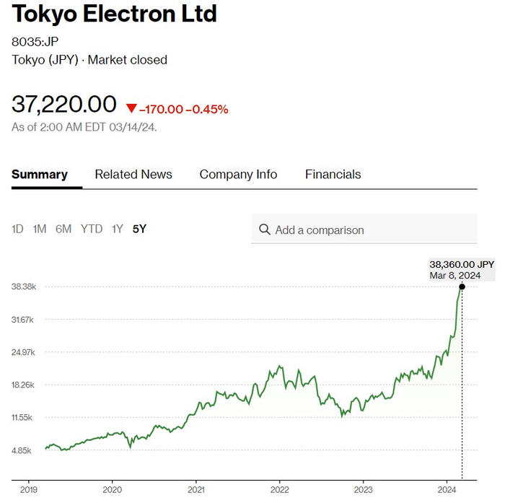Switch chart to 1Y range
The image size is (505, 503).
117,229
